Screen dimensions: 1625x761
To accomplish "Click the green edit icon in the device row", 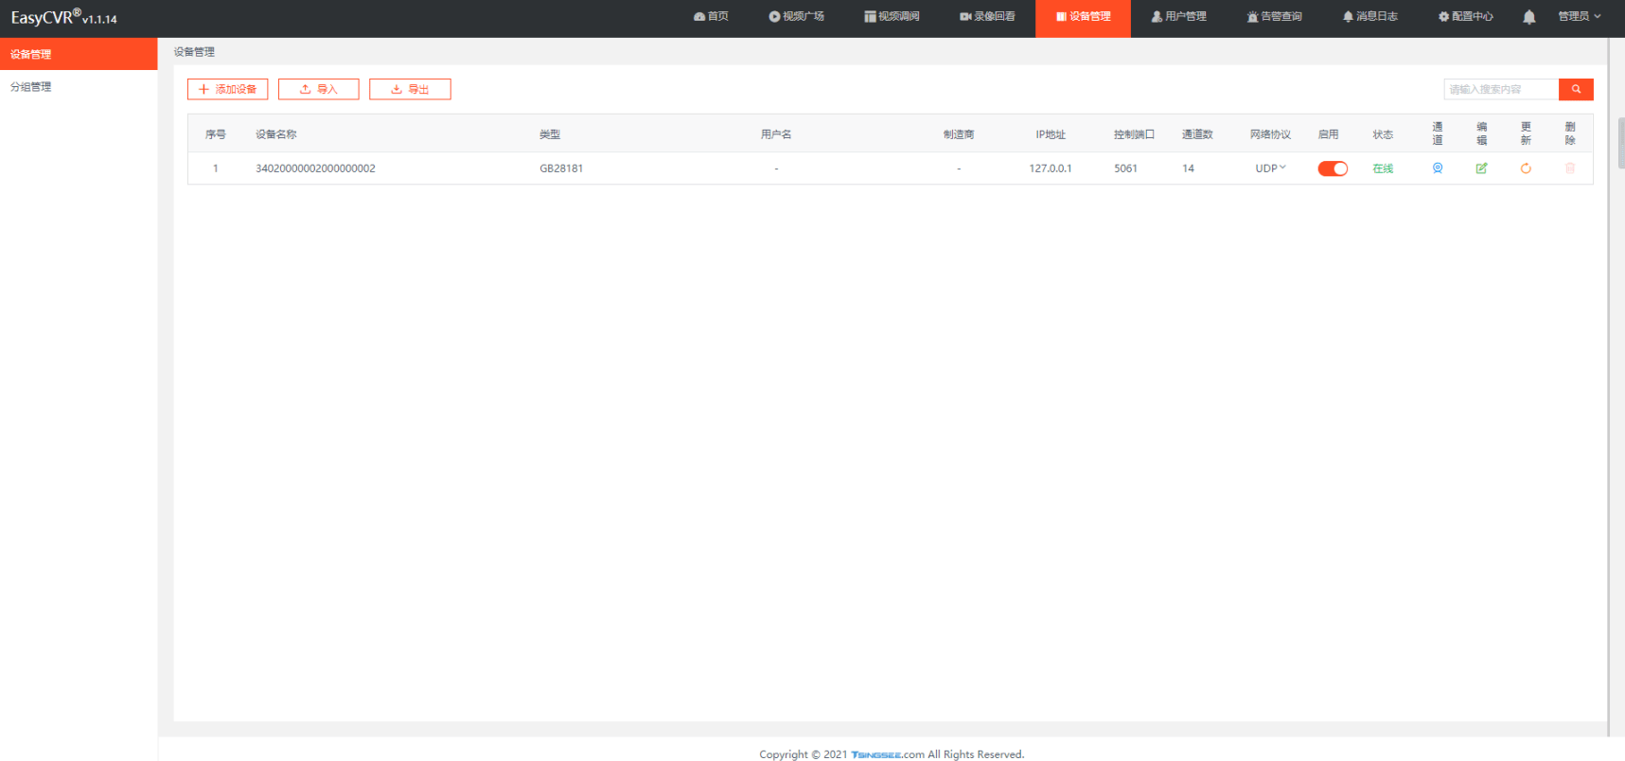I will [1481, 168].
